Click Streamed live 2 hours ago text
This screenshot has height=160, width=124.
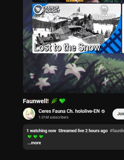(83, 131)
